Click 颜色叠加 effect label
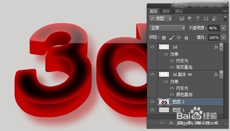 [x=184, y=94]
